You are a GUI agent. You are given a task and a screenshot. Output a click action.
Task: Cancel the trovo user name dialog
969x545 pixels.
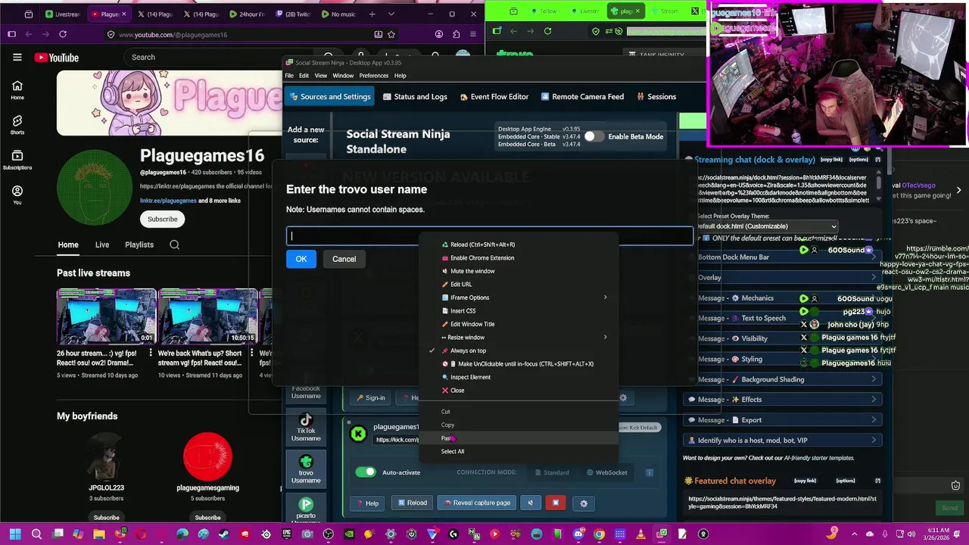click(x=344, y=259)
